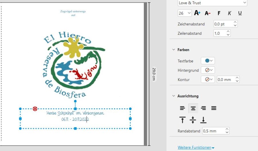Viewport: 258px width, 151px height.
Task: Toggle bold formatting (F)
Action: pyautogui.click(x=219, y=13)
